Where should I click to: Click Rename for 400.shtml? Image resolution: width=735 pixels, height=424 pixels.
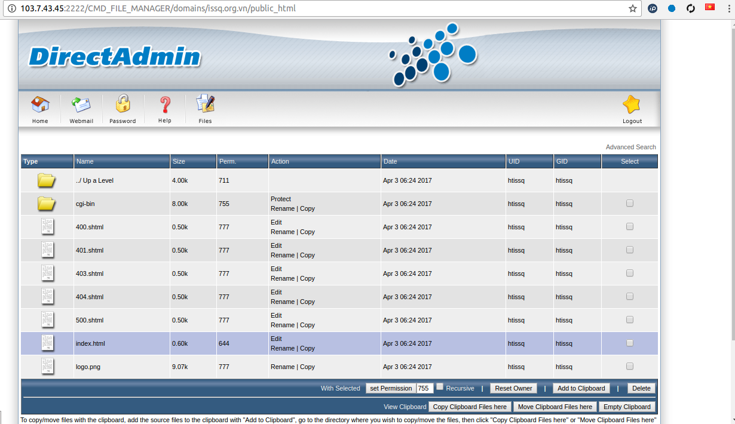coord(283,232)
